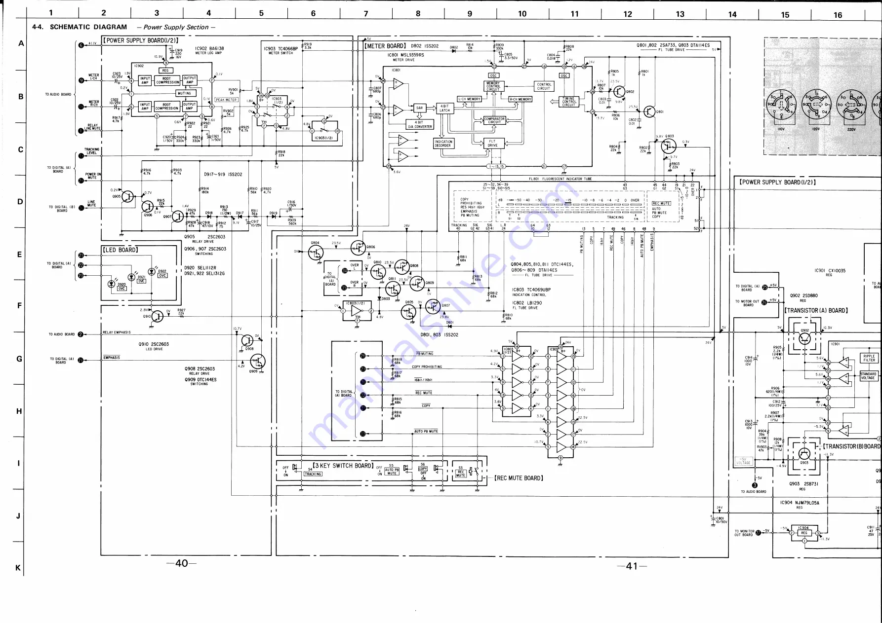Select transistor symbol Q909
Viewport: 882px width, 623px height.
pos(257,361)
